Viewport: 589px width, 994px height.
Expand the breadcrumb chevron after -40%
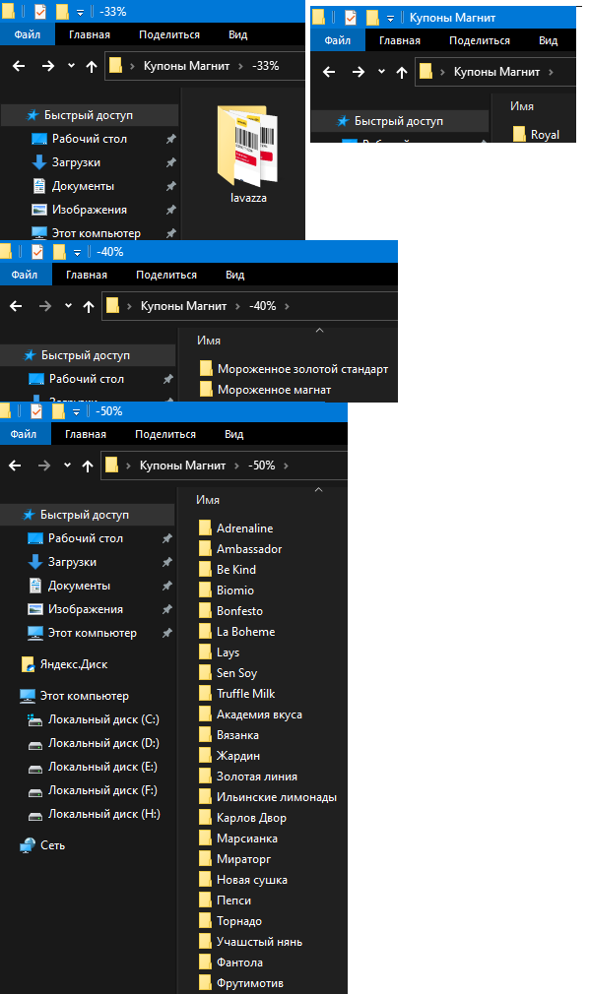[x=287, y=306]
